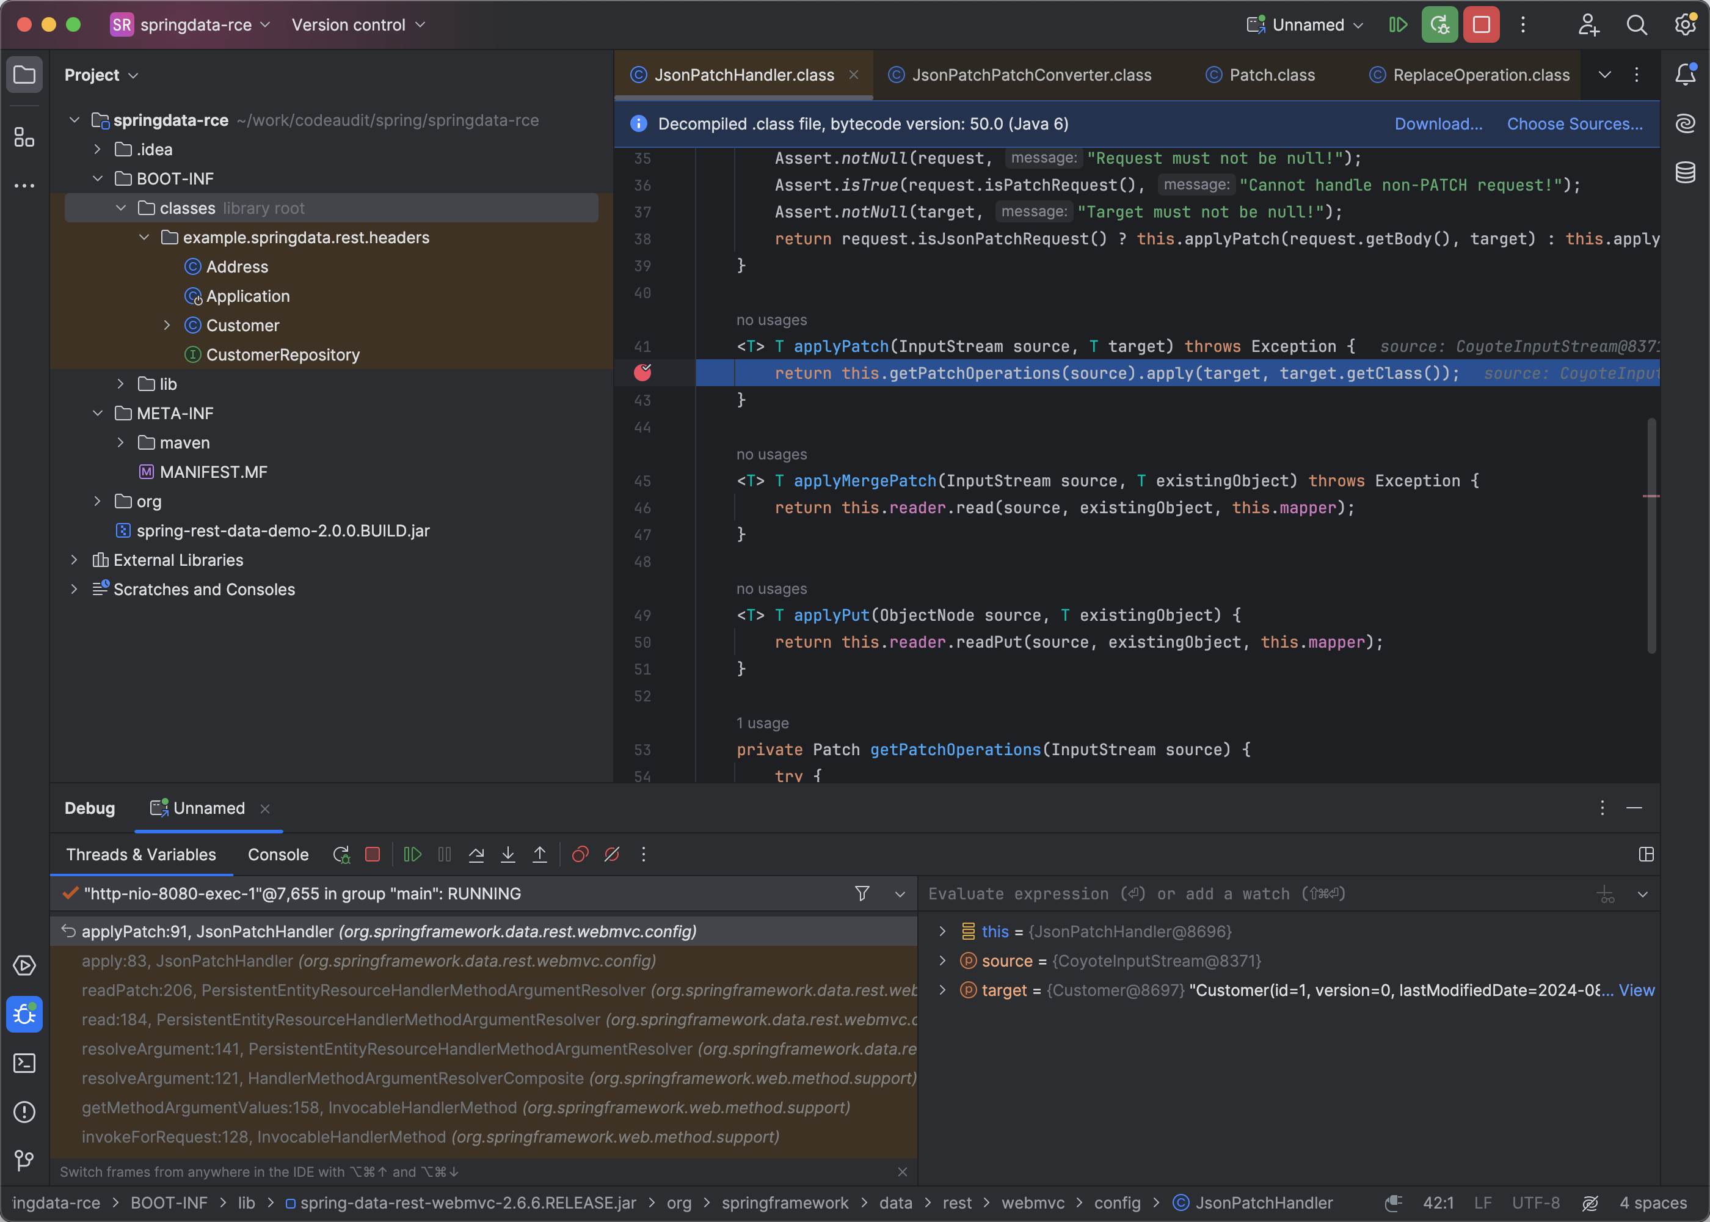Toggle the breakpoint on line 42
This screenshot has height=1222, width=1710.
pyautogui.click(x=642, y=373)
